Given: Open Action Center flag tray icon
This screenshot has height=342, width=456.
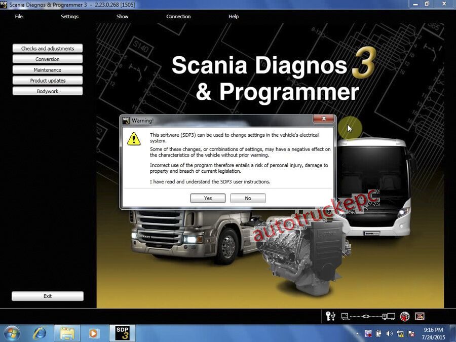Looking at the screenshot, I should [411, 334].
